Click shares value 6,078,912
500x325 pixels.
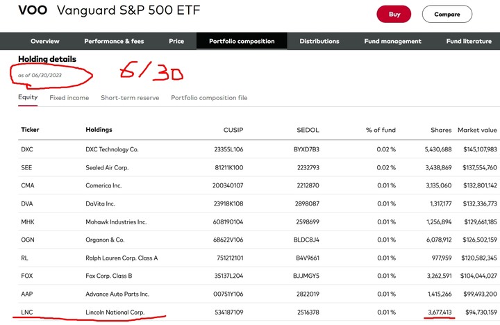click(439, 240)
